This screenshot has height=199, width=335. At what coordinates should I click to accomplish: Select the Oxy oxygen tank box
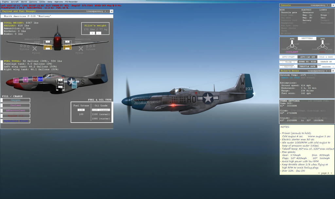point(74,84)
